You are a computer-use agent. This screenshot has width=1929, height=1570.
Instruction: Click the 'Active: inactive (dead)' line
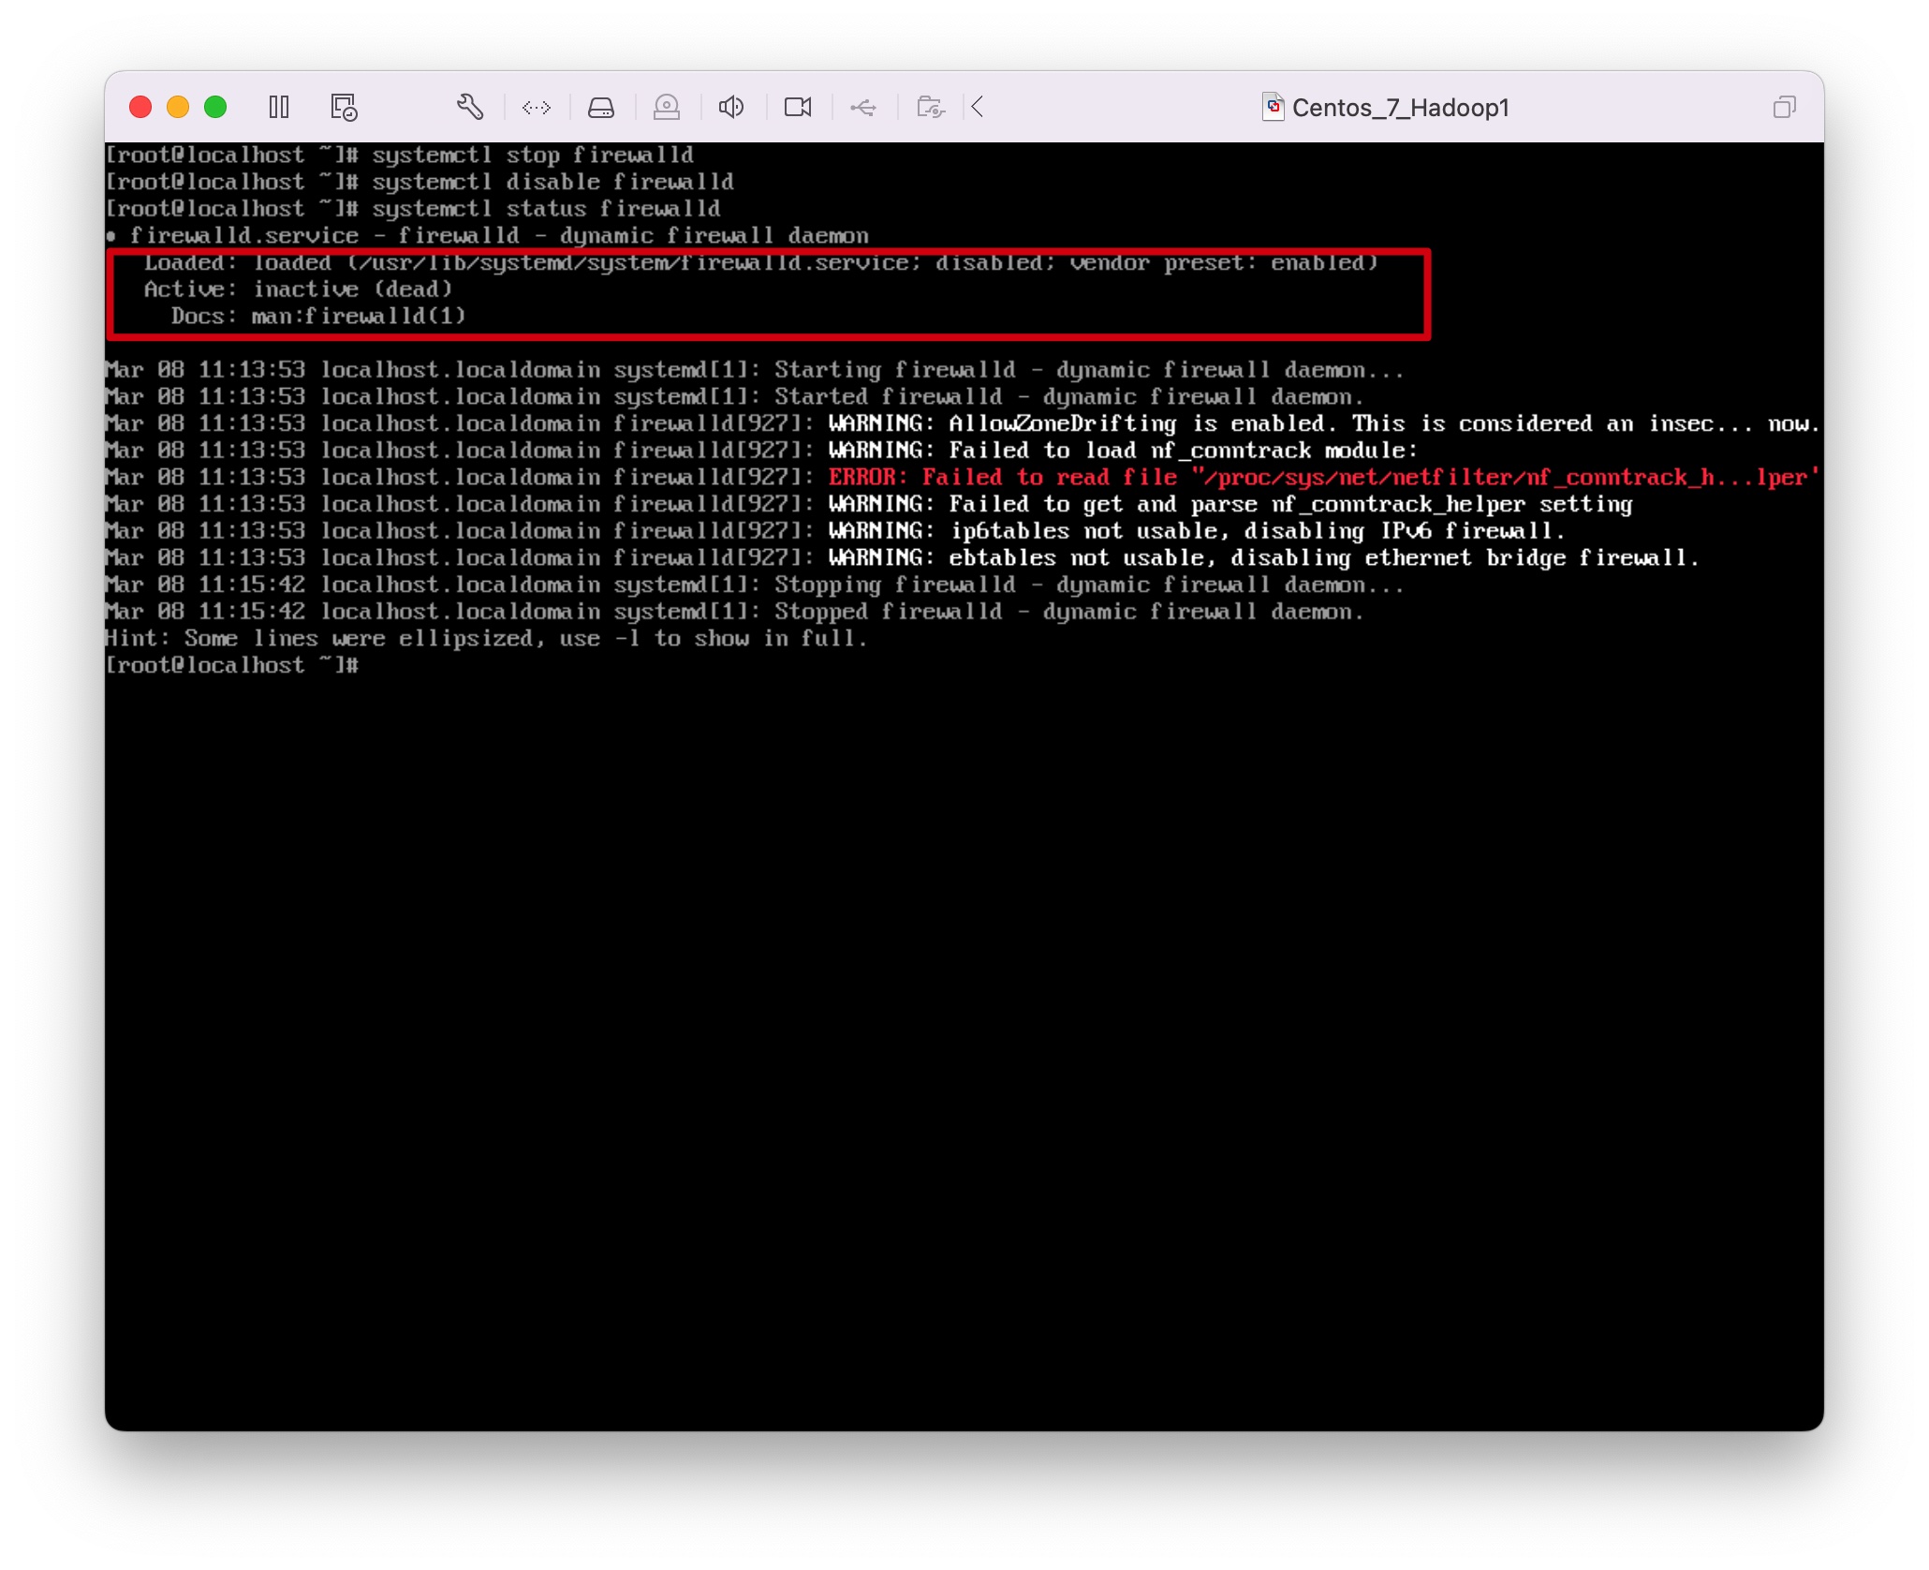(298, 289)
